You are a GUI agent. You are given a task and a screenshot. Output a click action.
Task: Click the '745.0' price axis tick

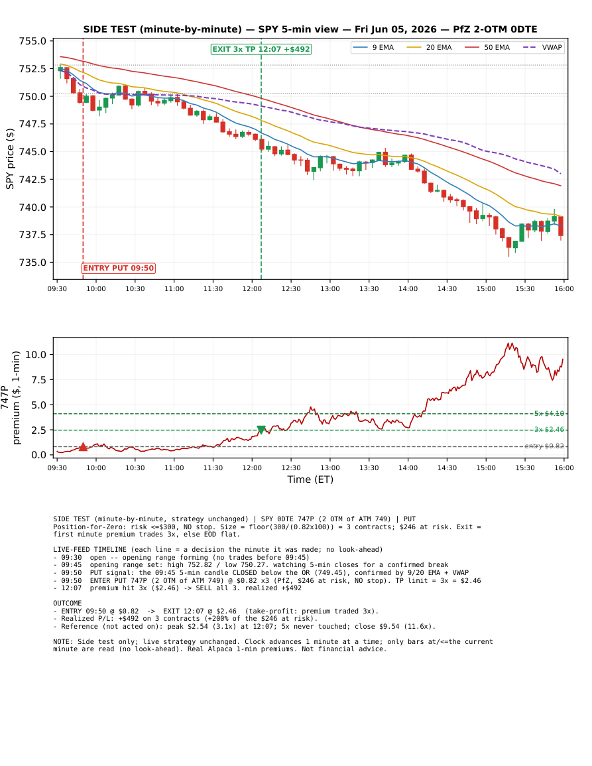pyautogui.click(x=32, y=151)
